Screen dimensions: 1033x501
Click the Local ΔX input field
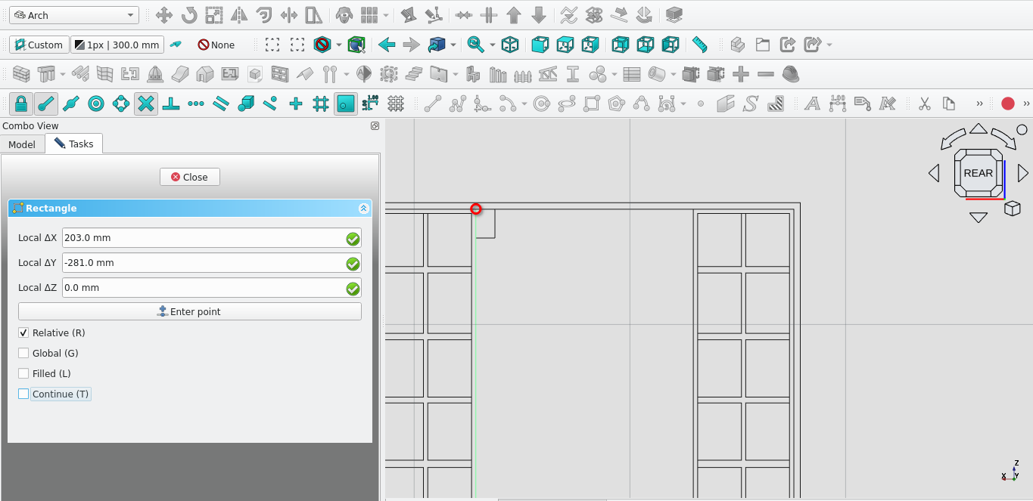203,238
